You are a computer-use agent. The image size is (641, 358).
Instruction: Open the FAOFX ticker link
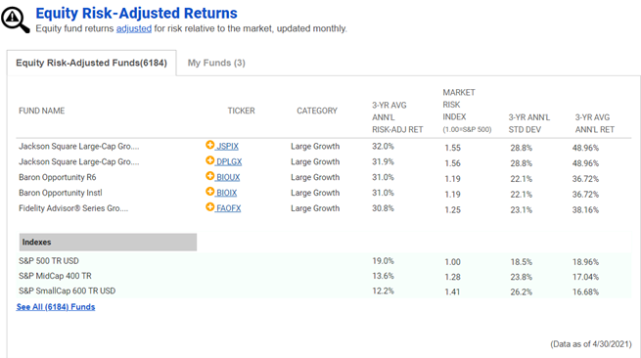click(x=229, y=208)
